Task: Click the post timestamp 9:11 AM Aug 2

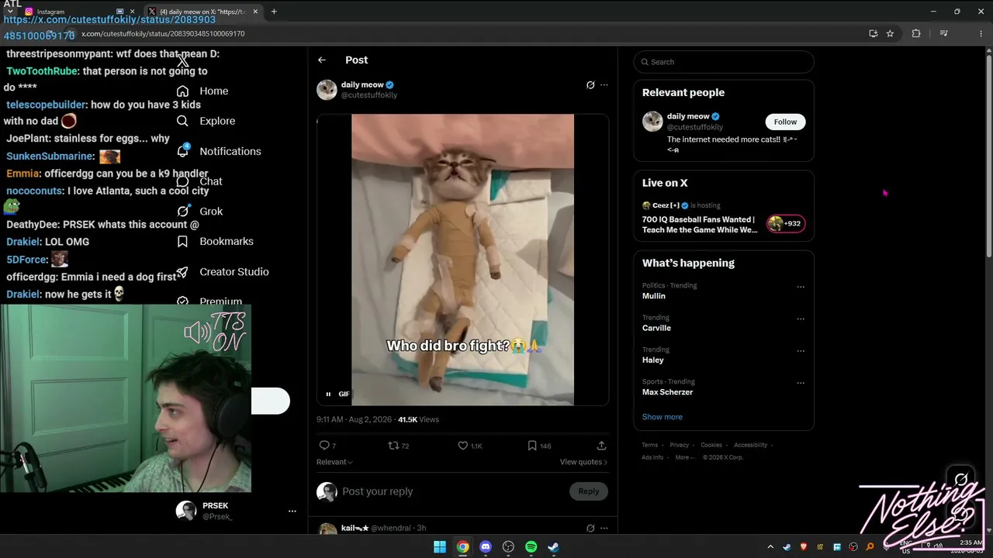Action: click(352, 419)
